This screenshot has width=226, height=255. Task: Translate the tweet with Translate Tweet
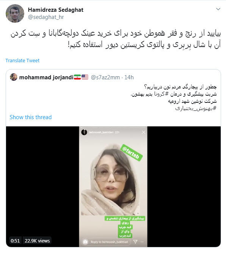pyautogui.click(x=22, y=60)
